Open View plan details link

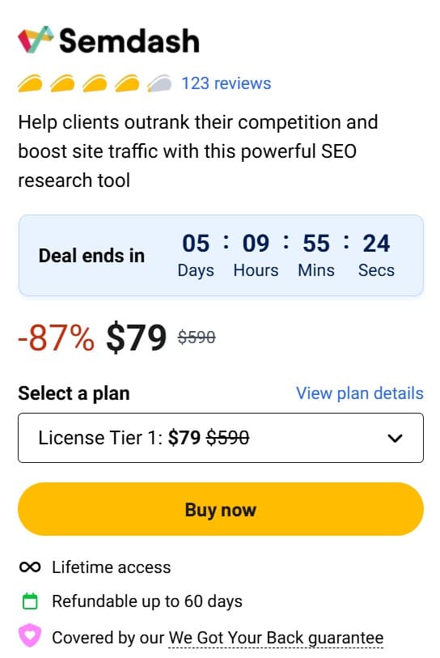tap(359, 393)
